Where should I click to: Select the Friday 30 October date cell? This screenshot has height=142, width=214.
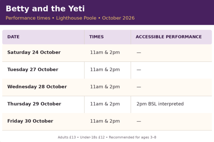point(43,122)
